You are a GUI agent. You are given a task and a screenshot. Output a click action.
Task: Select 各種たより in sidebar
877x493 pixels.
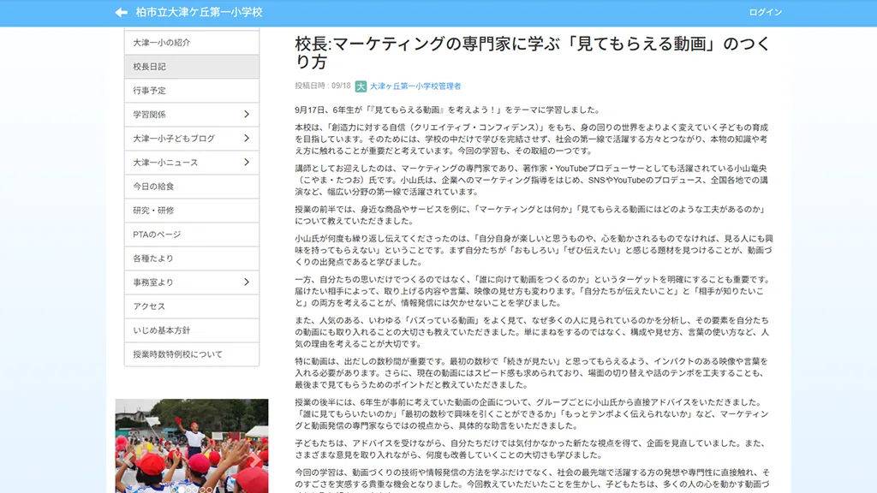coord(192,258)
